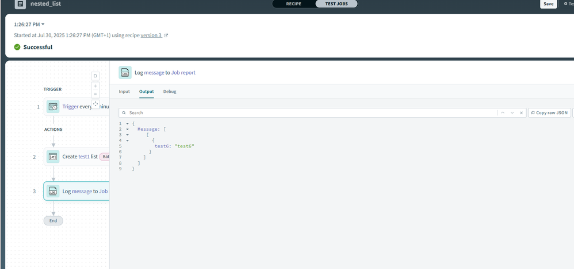Open the Output tab

(147, 92)
